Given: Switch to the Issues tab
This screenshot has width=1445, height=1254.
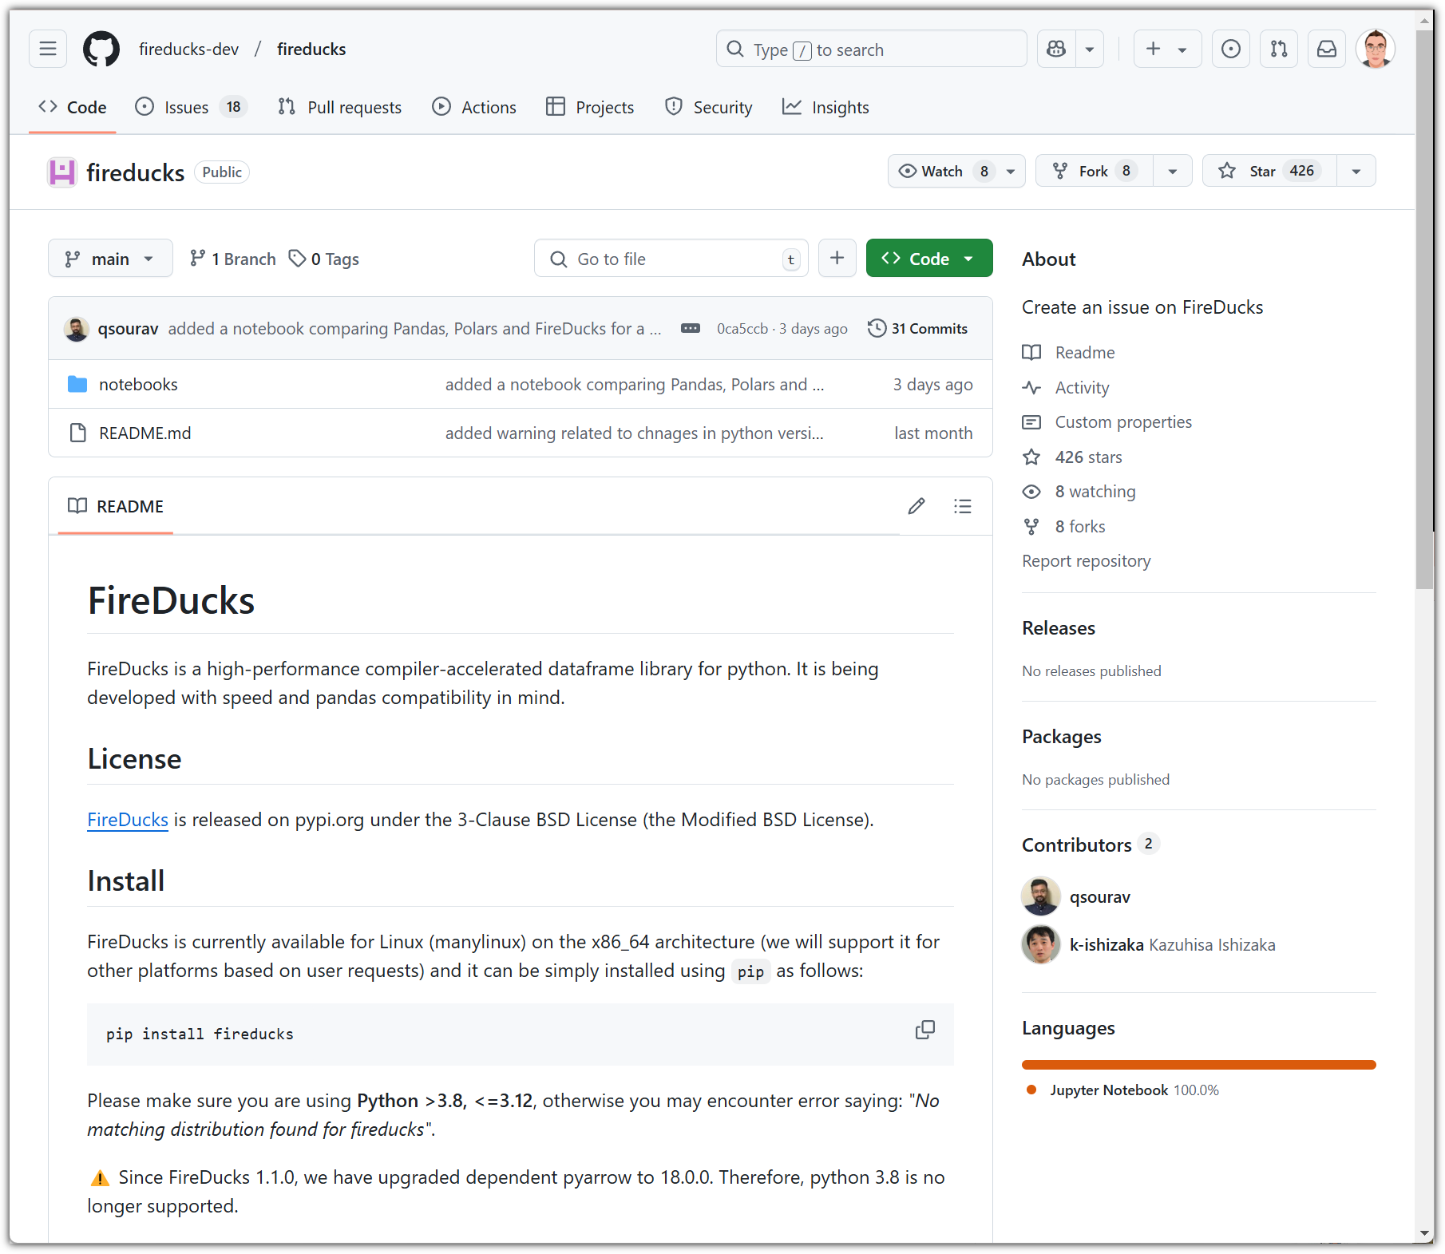Looking at the screenshot, I should 192,107.
